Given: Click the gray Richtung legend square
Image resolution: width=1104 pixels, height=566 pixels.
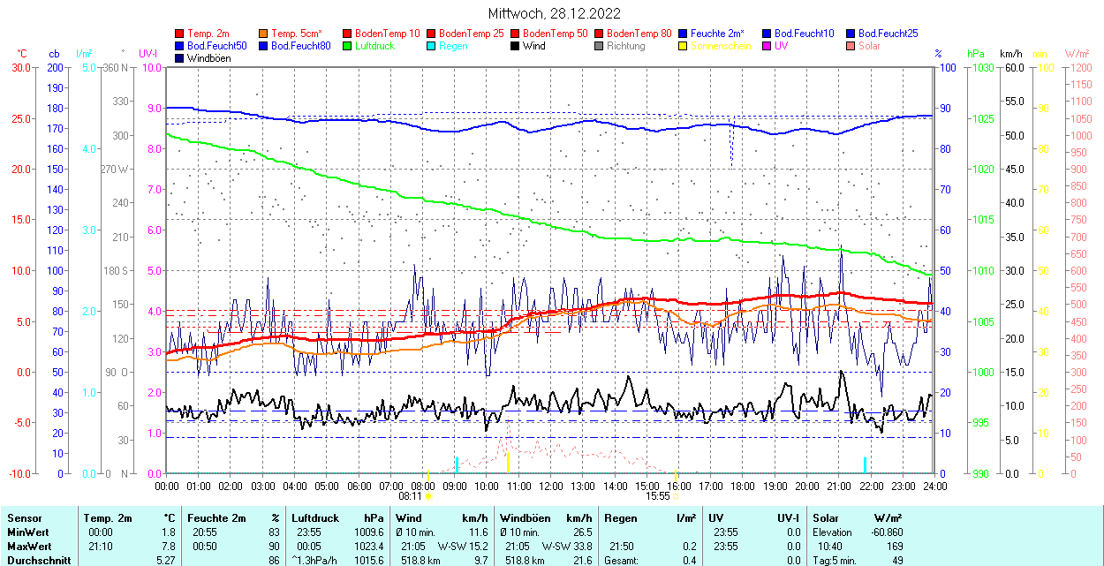Looking at the screenshot, I should tap(600, 46).
